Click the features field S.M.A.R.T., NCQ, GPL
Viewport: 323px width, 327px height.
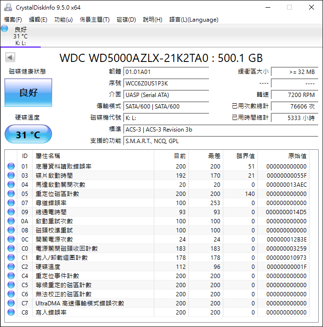[221, 141]
